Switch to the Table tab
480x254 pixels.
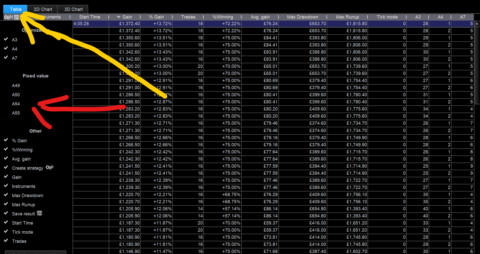[15, 9]
